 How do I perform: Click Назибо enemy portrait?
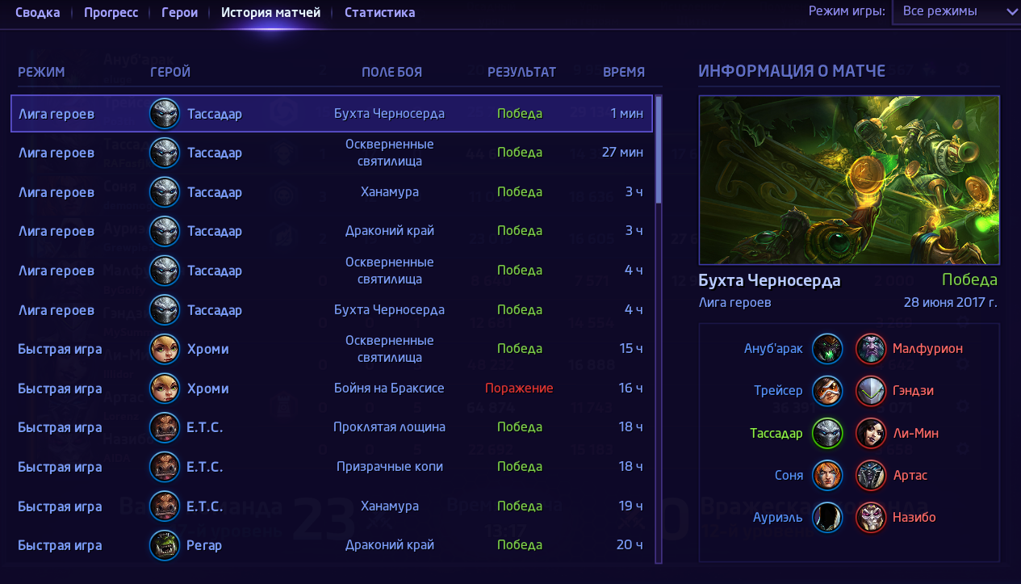[871, 517]
